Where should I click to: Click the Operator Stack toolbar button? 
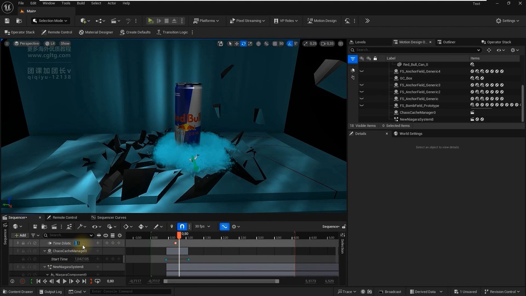tap(20, 32)
